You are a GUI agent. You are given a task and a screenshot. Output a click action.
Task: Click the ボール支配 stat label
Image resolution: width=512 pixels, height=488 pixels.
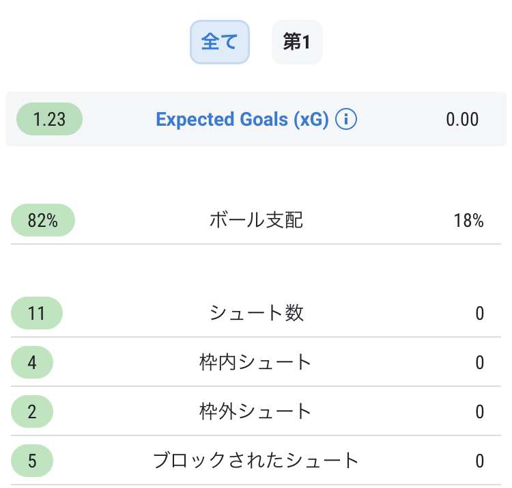pyautogui.click(x=256, y=221)
